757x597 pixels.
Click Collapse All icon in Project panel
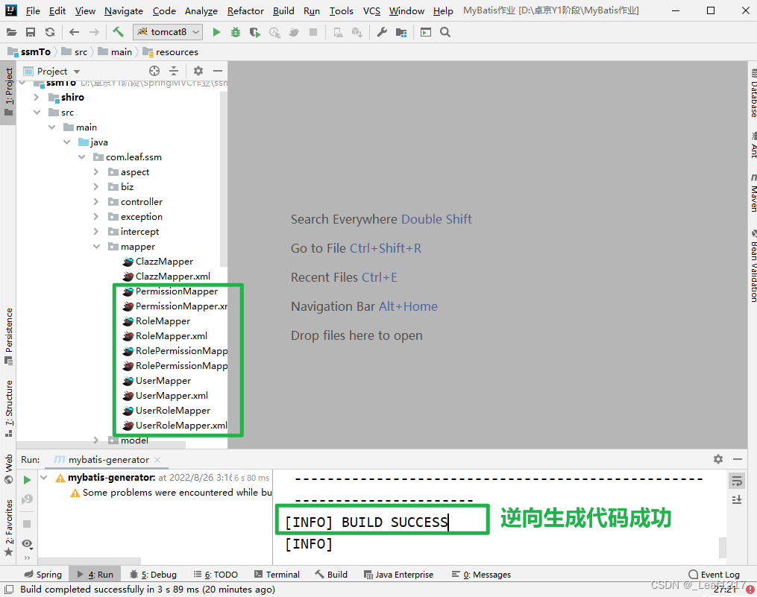pos(174,71)
